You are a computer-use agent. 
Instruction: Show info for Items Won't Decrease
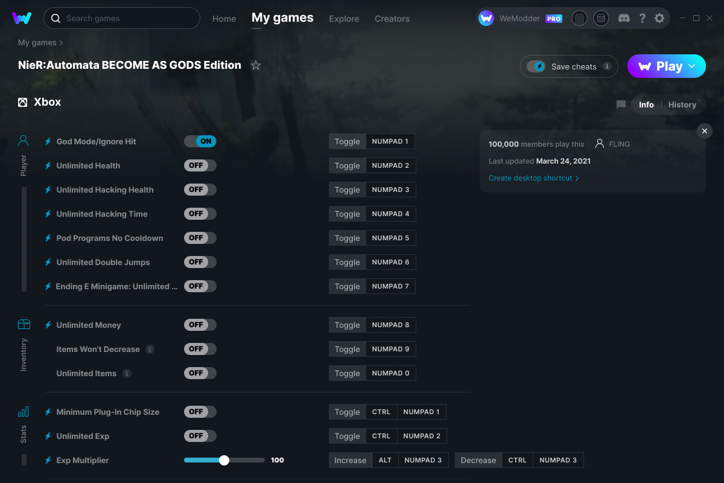click(x=150, y=349)
